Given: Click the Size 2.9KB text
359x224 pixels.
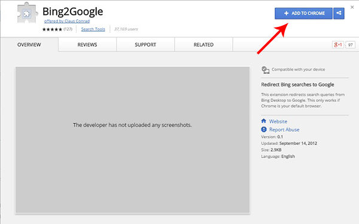Looking at the screenshot, I should (271, 150).
